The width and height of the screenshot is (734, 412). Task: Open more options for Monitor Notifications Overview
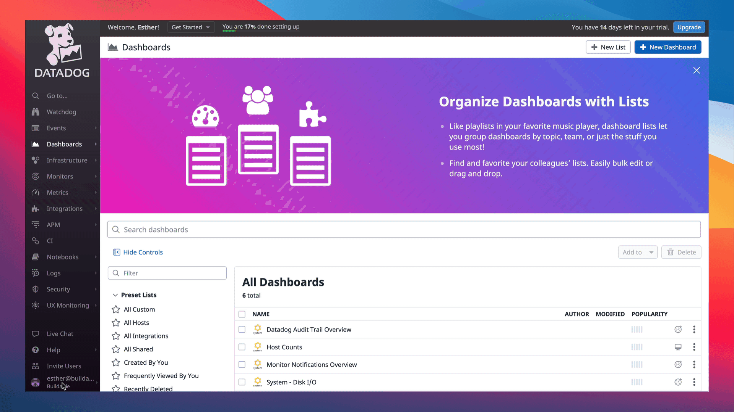(x=694, y=364)
